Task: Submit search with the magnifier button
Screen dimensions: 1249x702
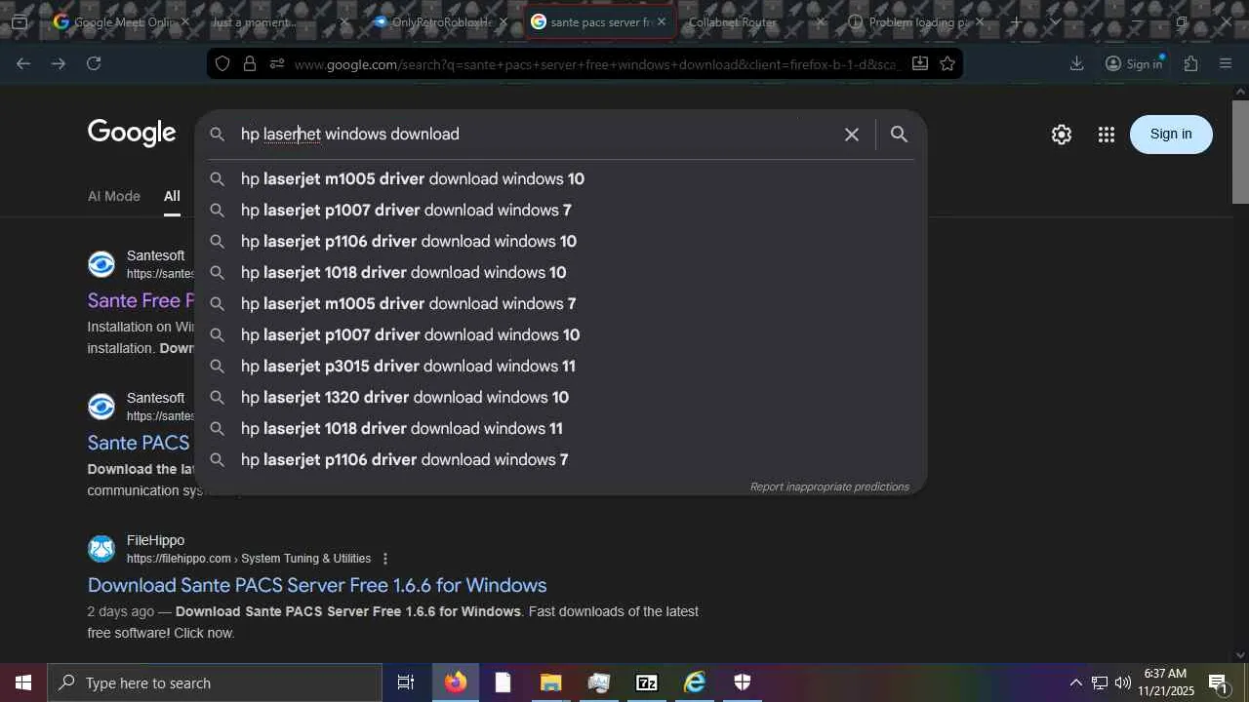Action: 899,135
